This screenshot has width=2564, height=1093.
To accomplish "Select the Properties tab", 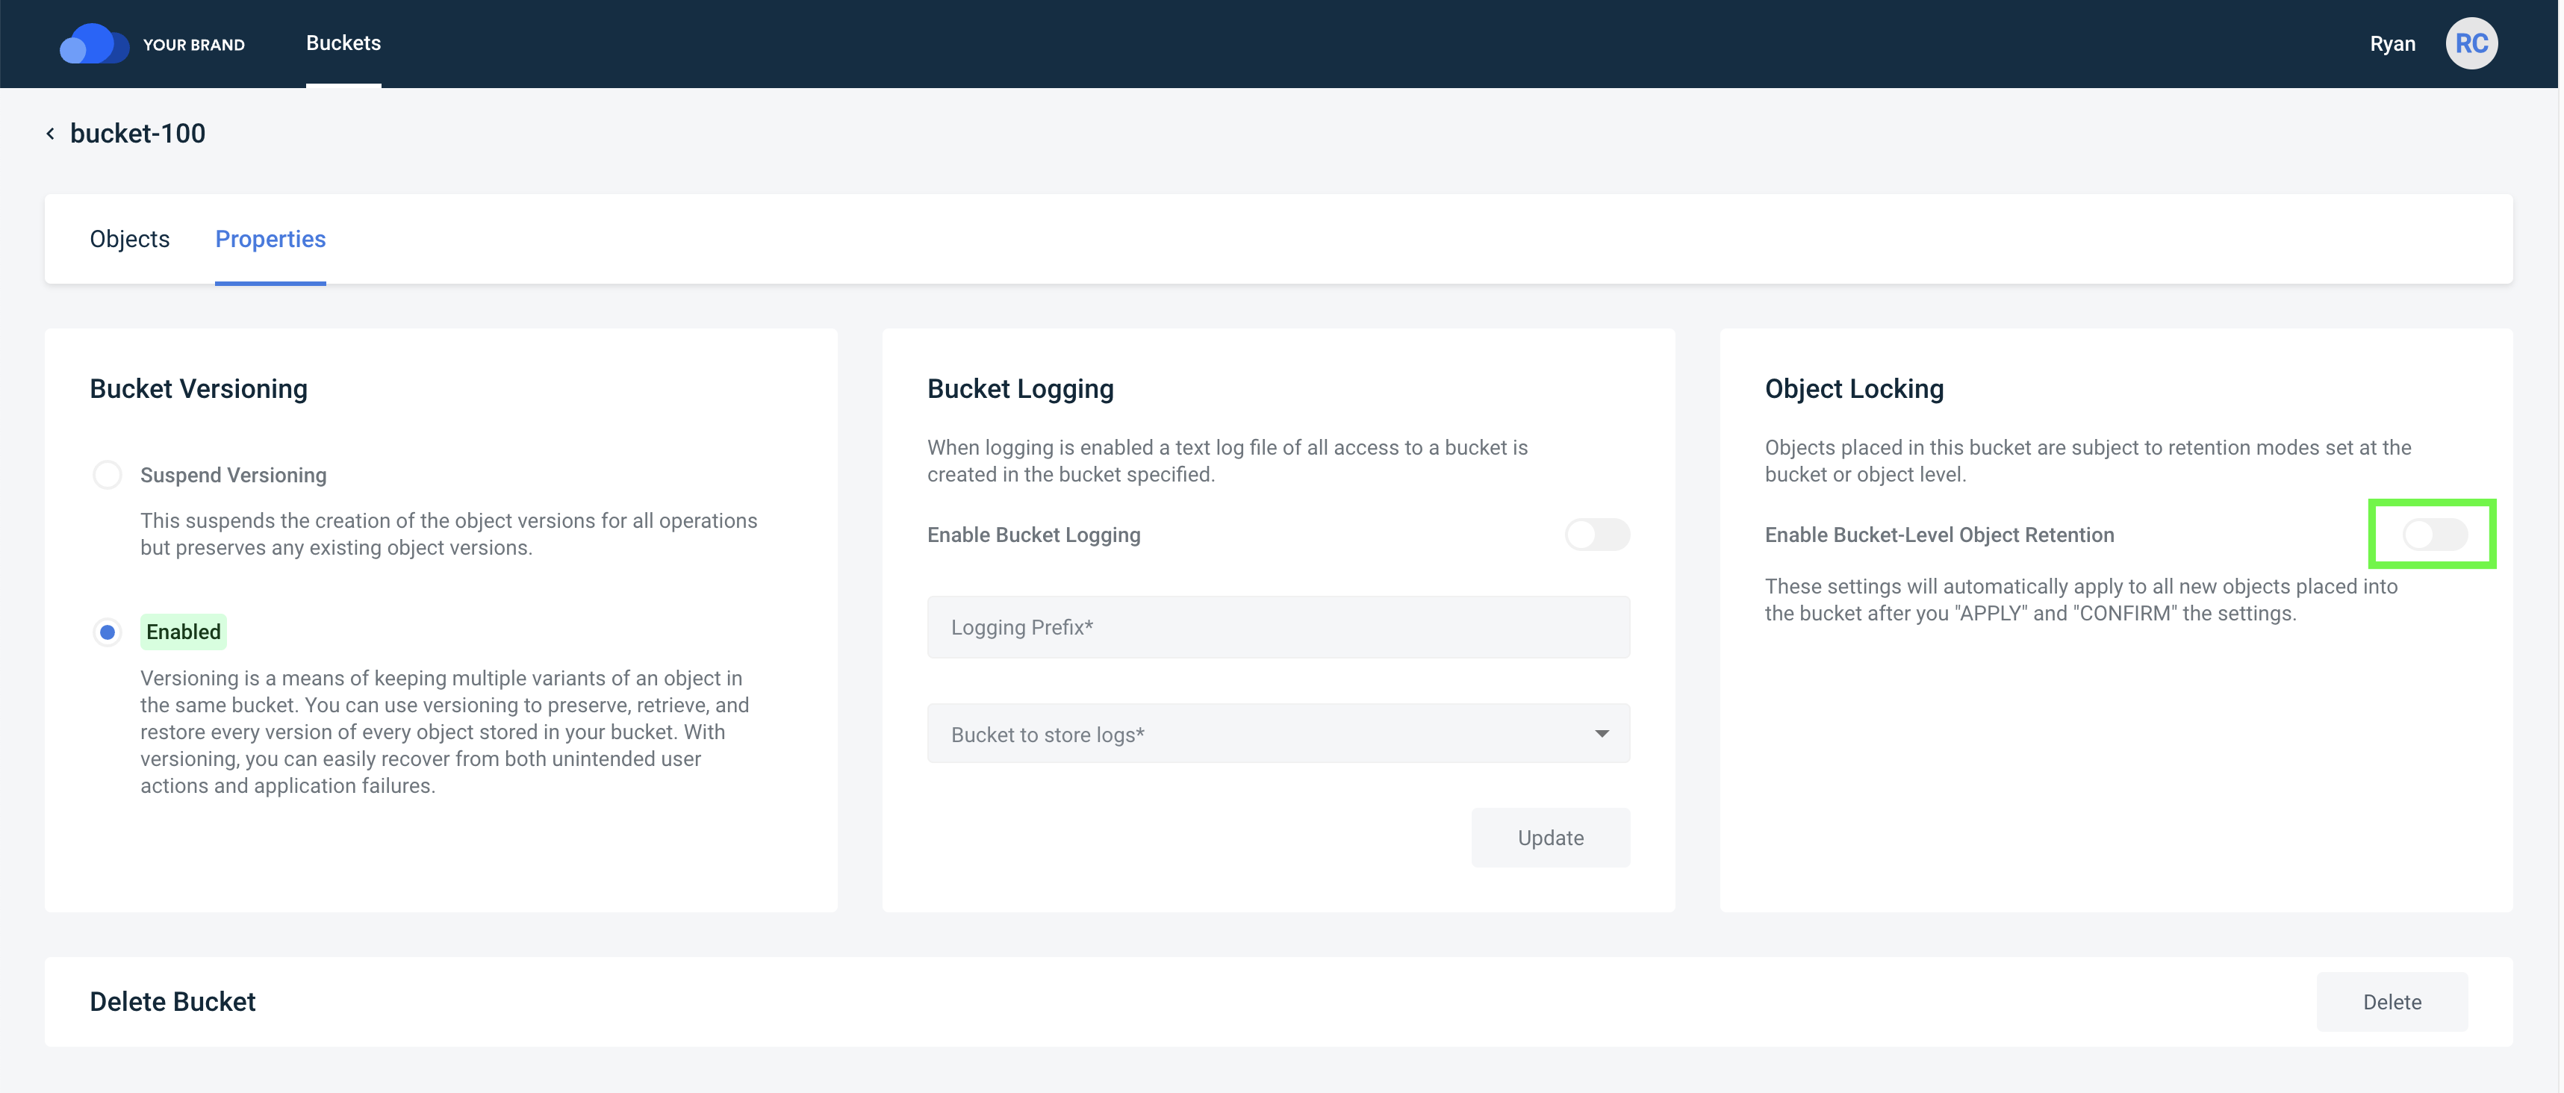I will 271,239.
